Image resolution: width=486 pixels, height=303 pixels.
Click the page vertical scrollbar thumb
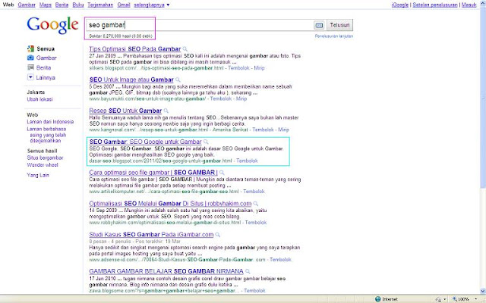coord(483,99)
